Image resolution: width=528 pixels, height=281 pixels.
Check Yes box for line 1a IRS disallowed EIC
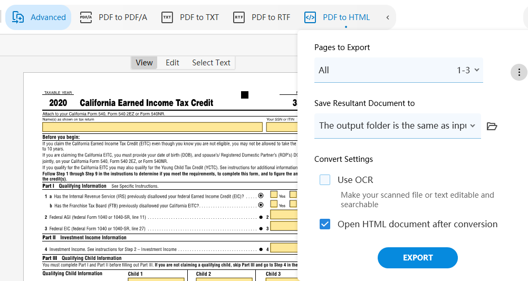coord(274,195)
